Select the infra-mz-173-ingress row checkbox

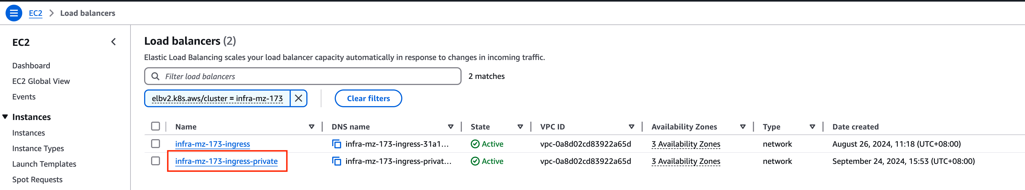pyautogui.click(x=155, y=144)
